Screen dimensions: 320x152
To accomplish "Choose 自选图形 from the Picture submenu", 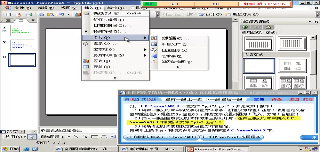I will 179,50.
